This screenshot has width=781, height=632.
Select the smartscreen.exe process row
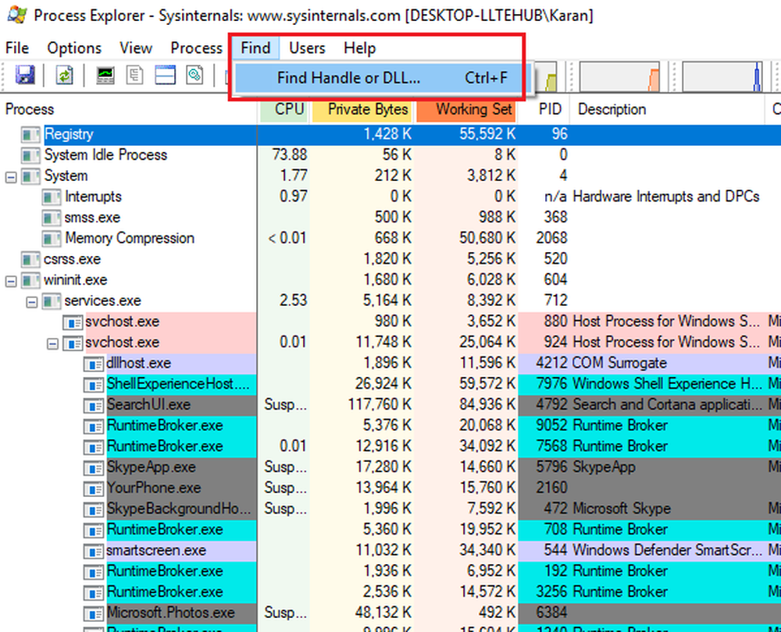point(156,550)
